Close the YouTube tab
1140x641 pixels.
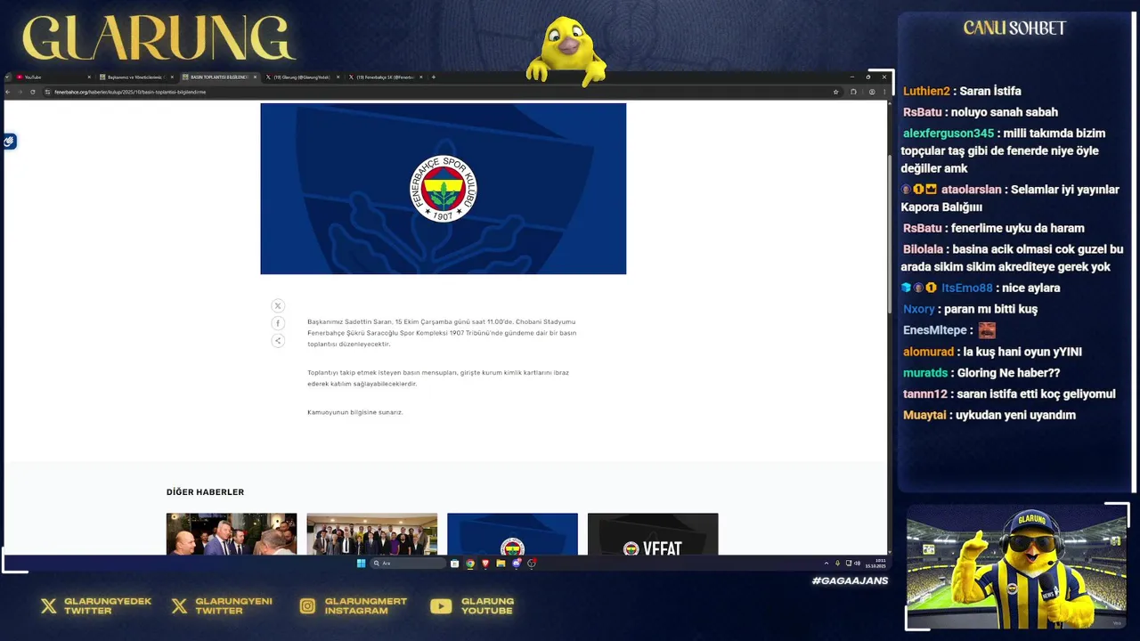pyautogui.click(x=89, y=77)
